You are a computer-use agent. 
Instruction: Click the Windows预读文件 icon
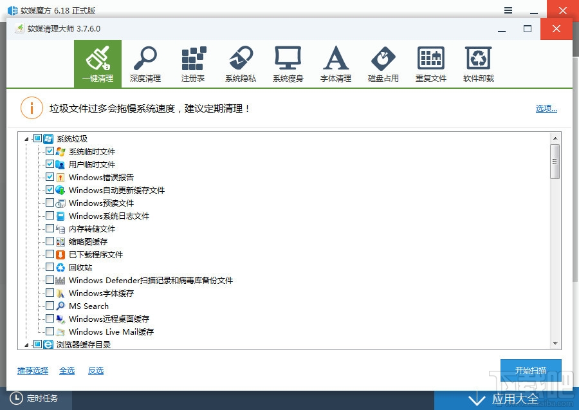pyautogui.click(x=60, y=203)
